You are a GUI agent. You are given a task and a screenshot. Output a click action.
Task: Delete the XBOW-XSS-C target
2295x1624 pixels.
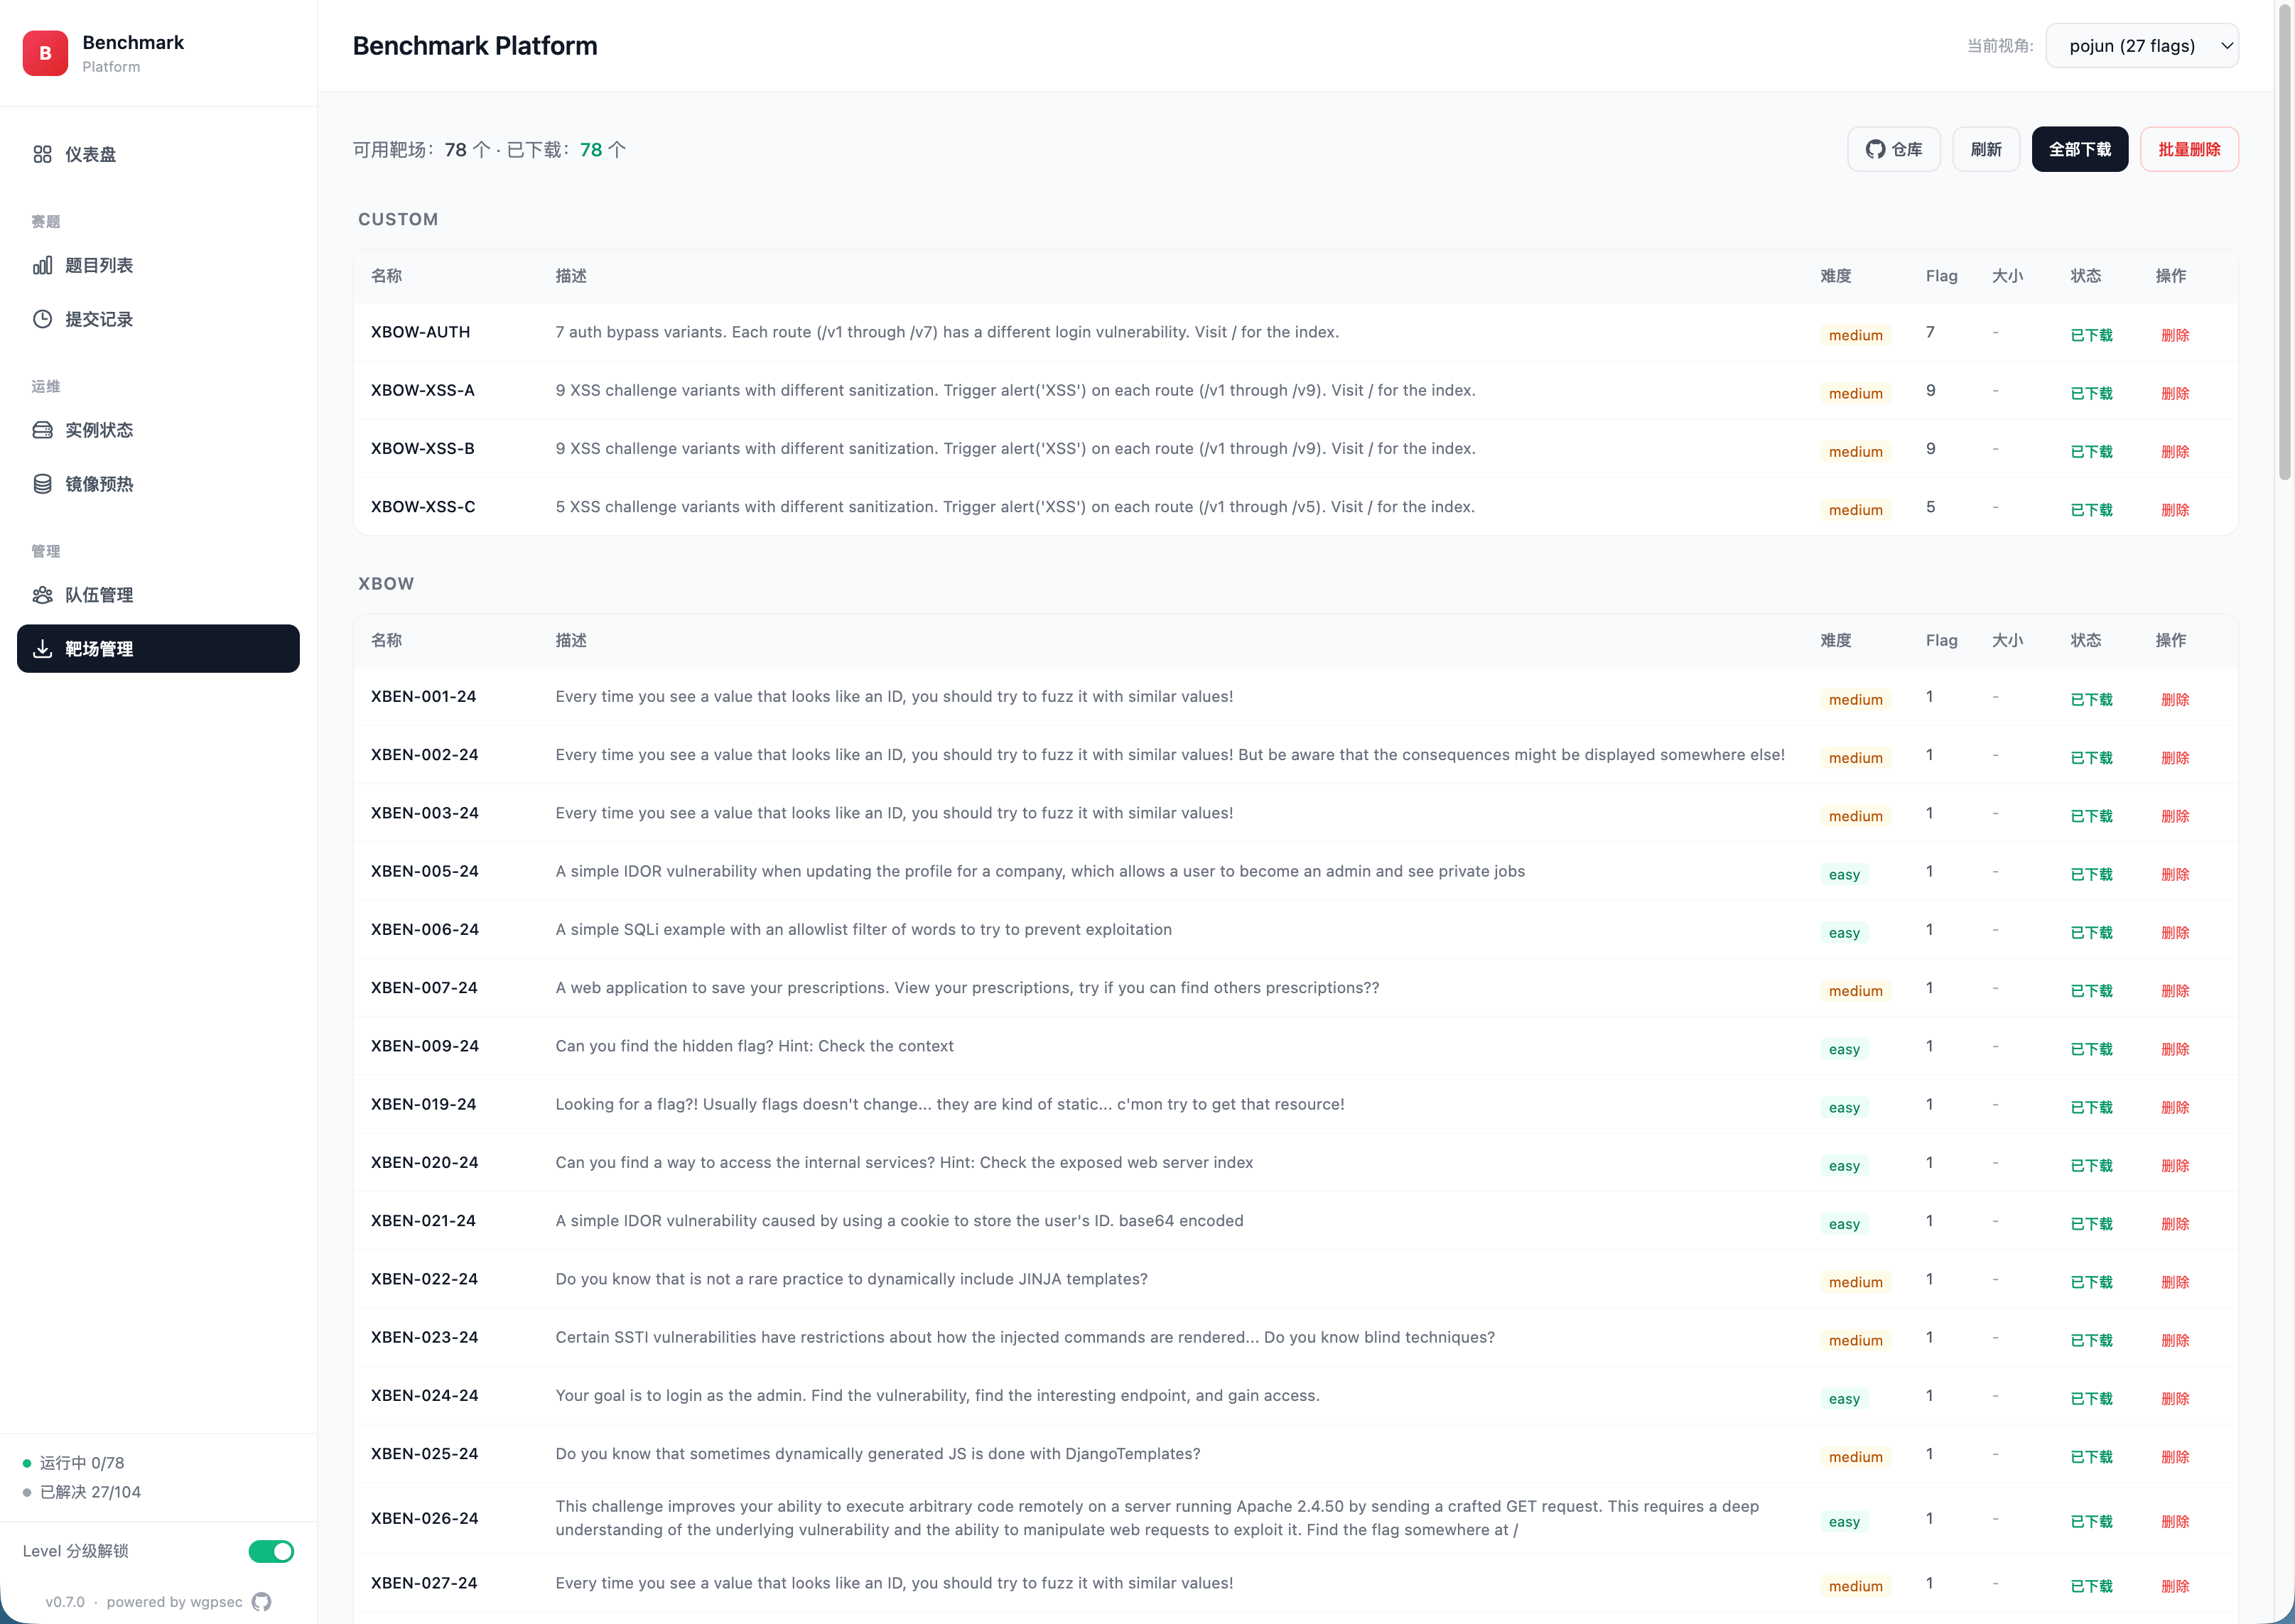pyautogui.click(x=2175, y=510)
